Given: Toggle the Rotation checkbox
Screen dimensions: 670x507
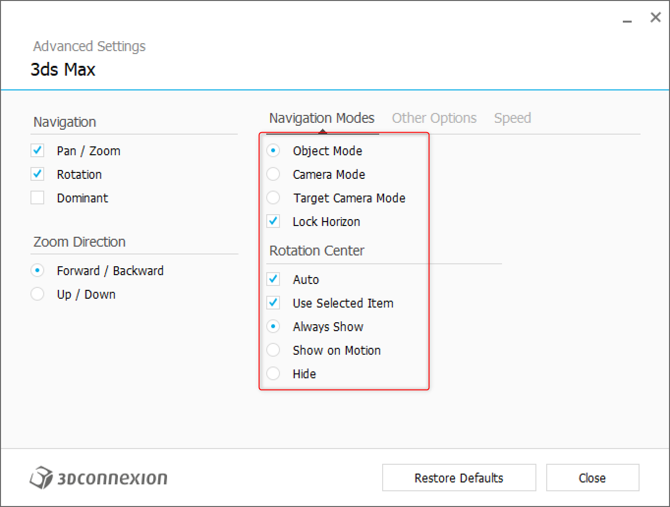Looking at the screenshot, I should (x=37, y=174).
